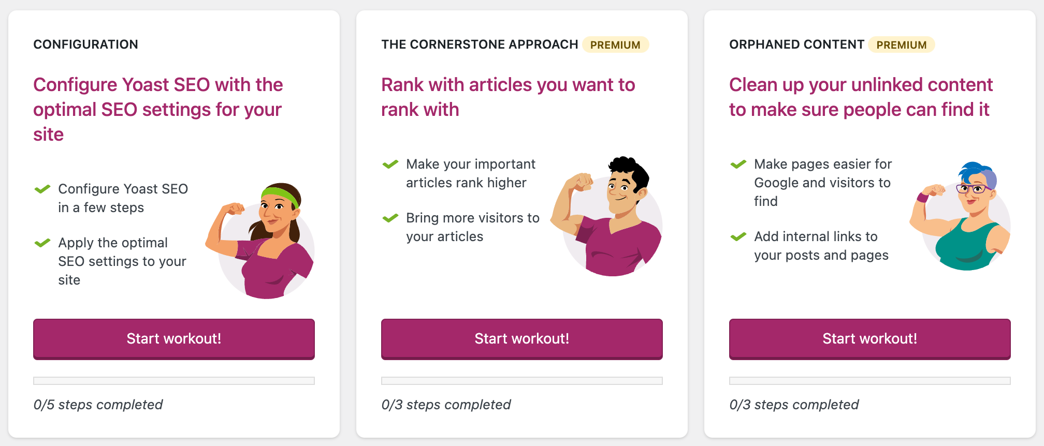Click the Configure Yoast SEO with optimal settings heading

coord(158,109)
